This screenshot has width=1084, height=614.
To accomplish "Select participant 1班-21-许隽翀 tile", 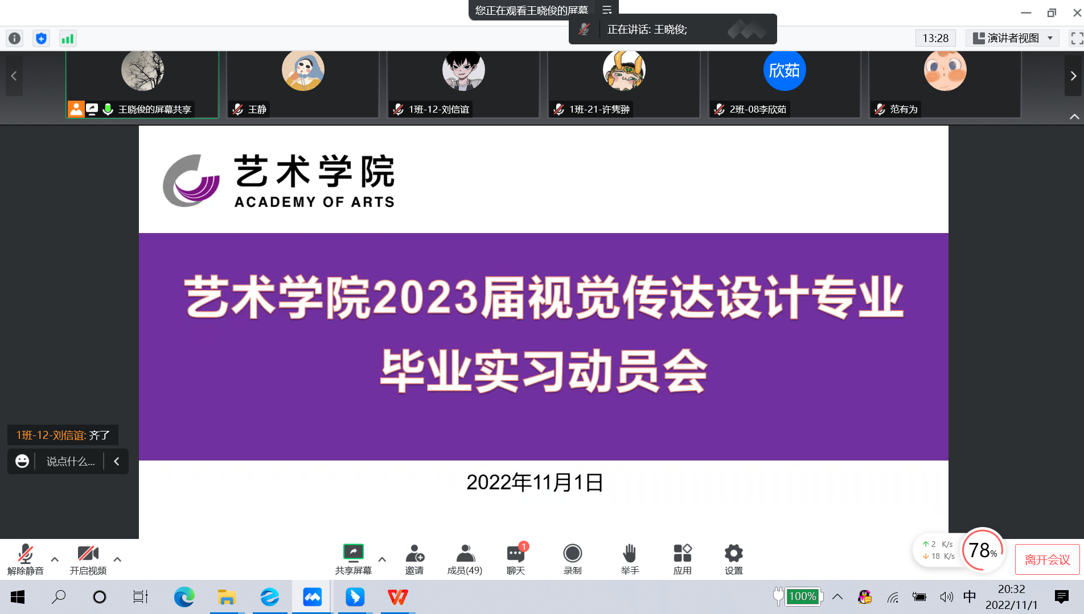I will pyautogui.click(x=624, y=84).
